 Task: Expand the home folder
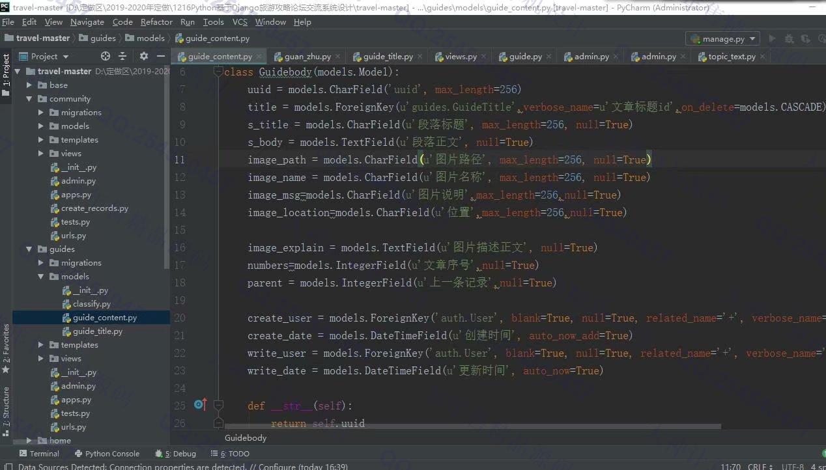[x=29, y=441]
